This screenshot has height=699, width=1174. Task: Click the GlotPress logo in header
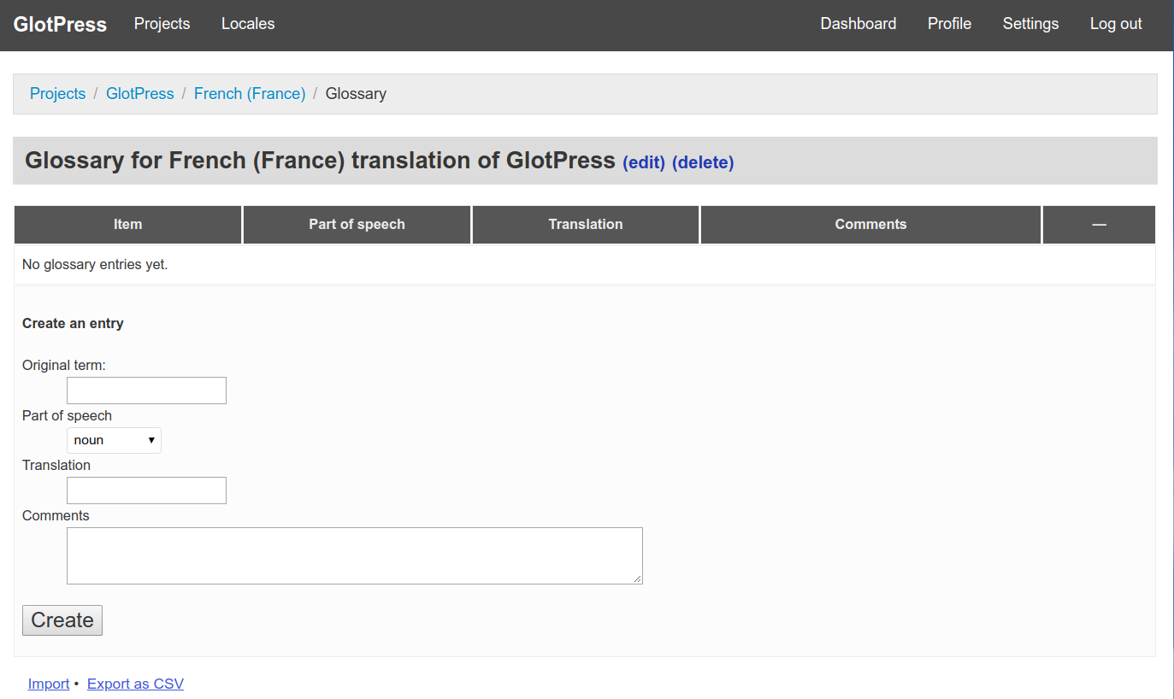click(x=60, y=25)
